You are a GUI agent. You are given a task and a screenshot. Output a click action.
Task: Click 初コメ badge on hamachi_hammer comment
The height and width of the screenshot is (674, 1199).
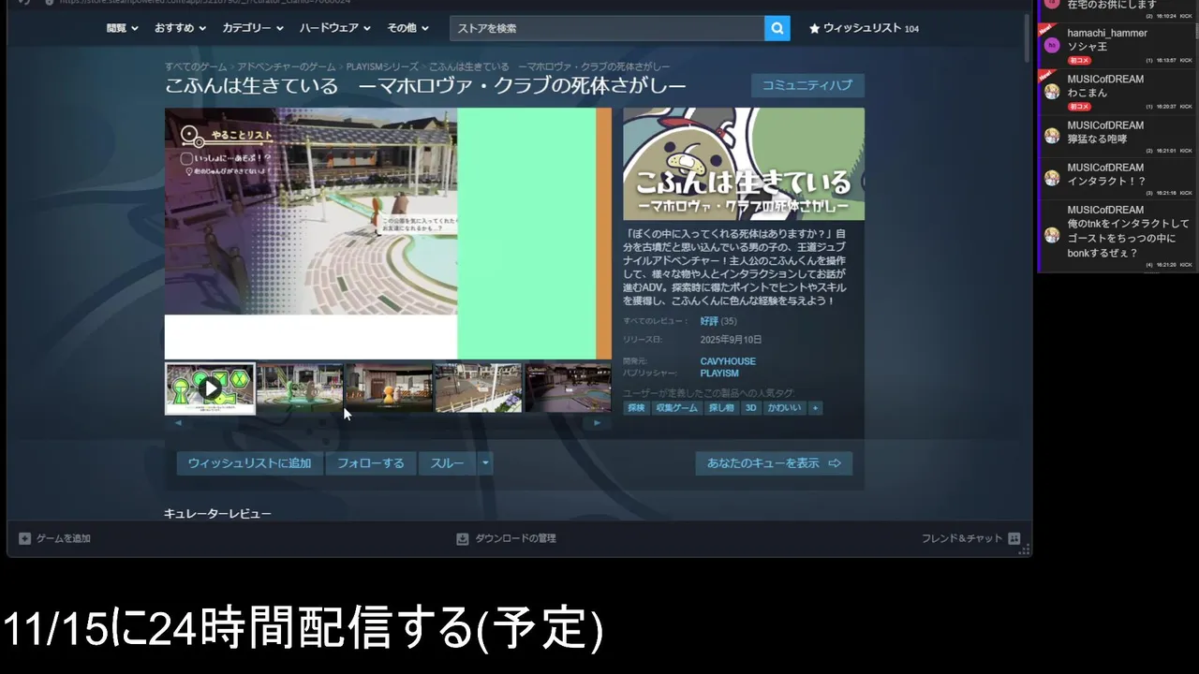[1079, 60]
